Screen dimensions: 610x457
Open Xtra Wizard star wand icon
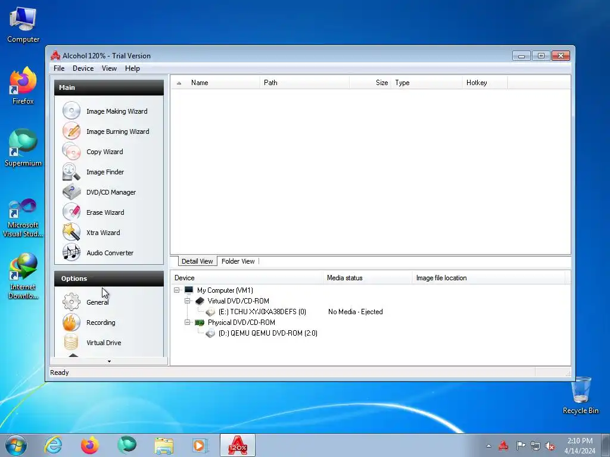coord(71,233)
